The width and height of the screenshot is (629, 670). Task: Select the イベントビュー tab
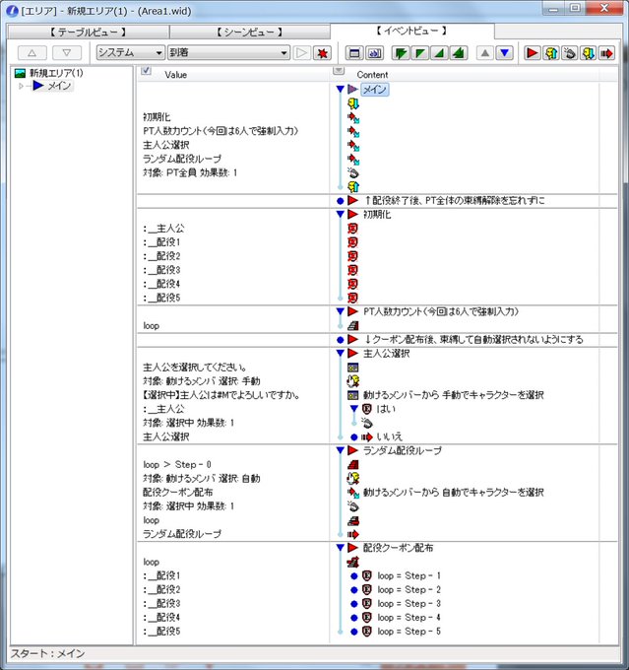tap(412, 31)
